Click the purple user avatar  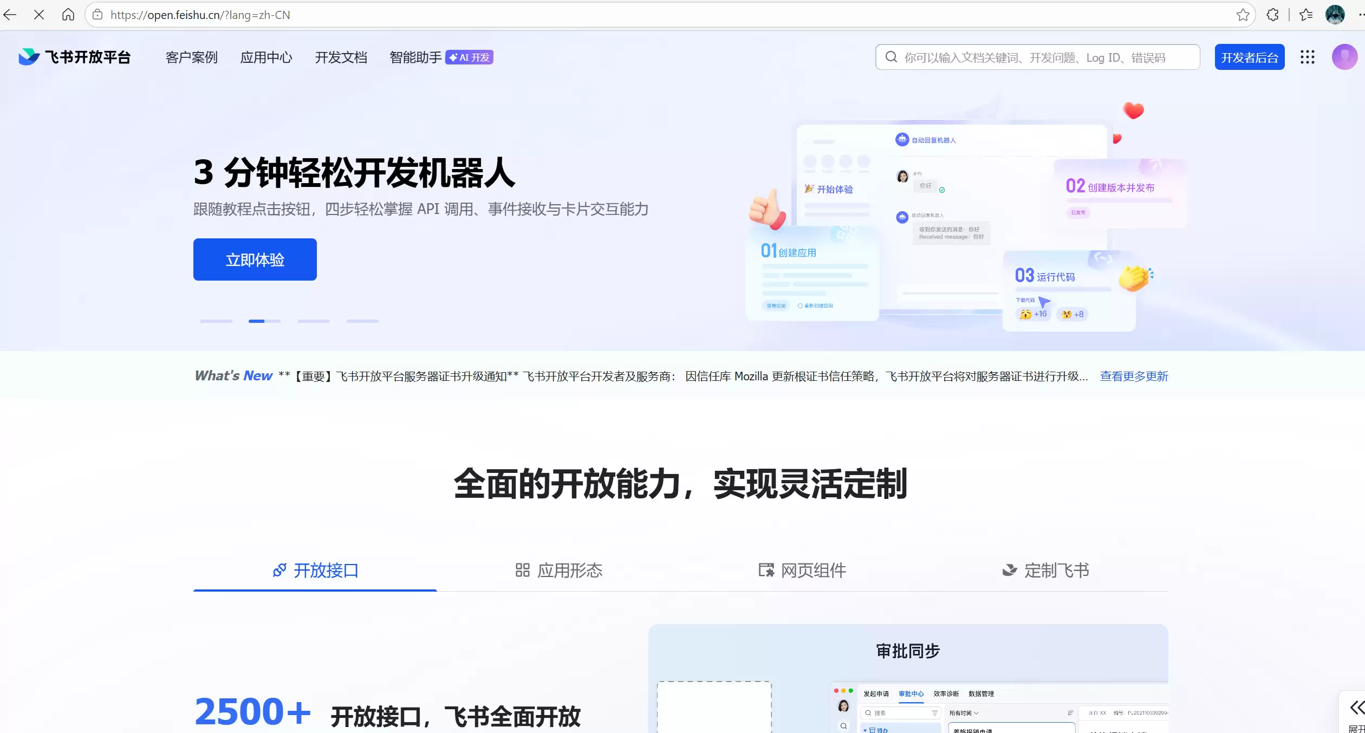pos(1344,57)
